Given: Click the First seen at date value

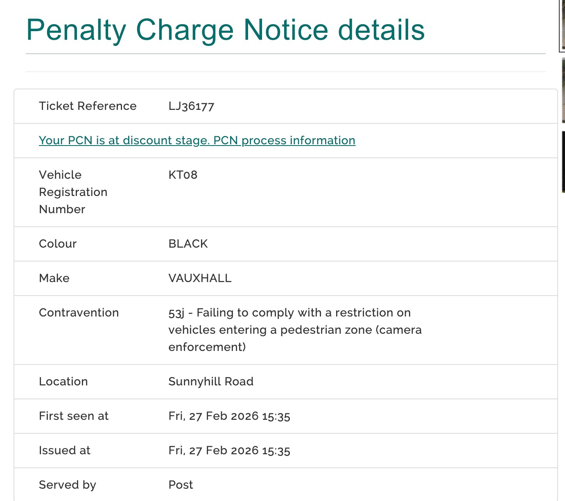Looking at the screenshot, I should (229, 416).
